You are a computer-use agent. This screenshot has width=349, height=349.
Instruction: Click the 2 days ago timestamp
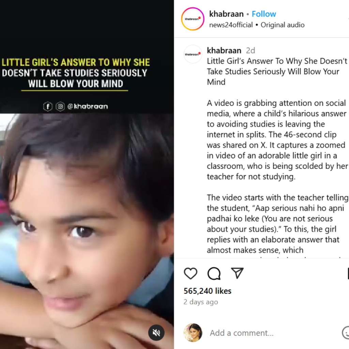[x=201, y=302]
